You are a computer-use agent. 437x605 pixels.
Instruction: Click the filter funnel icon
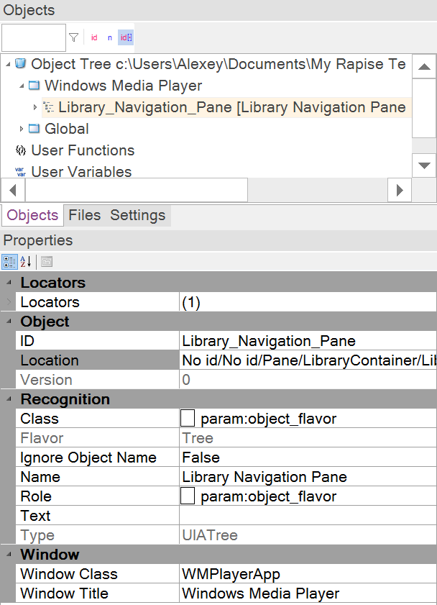(73, 37)
